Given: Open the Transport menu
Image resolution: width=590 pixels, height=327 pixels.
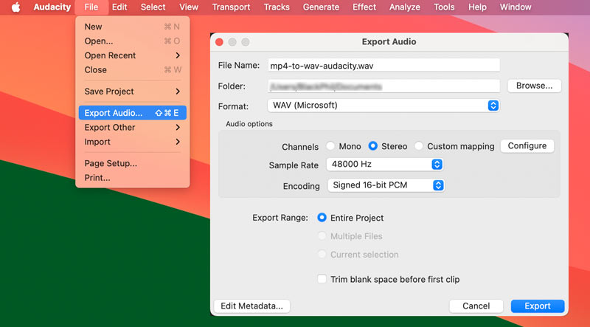Looking at the screenshot, I should [x=231, y=7].
